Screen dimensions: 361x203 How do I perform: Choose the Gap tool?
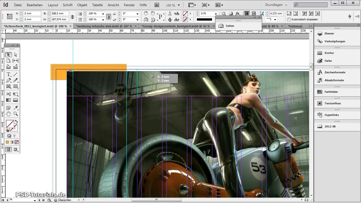click(16, 61)
